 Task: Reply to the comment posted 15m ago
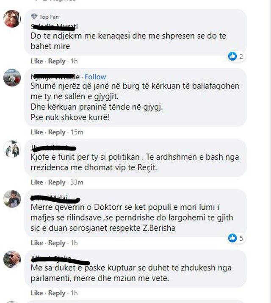[57, 132]
